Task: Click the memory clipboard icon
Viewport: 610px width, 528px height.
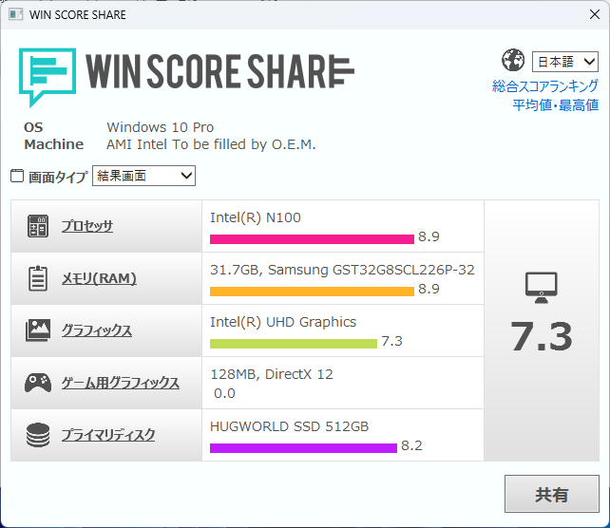Action: (x=38, y=278)
